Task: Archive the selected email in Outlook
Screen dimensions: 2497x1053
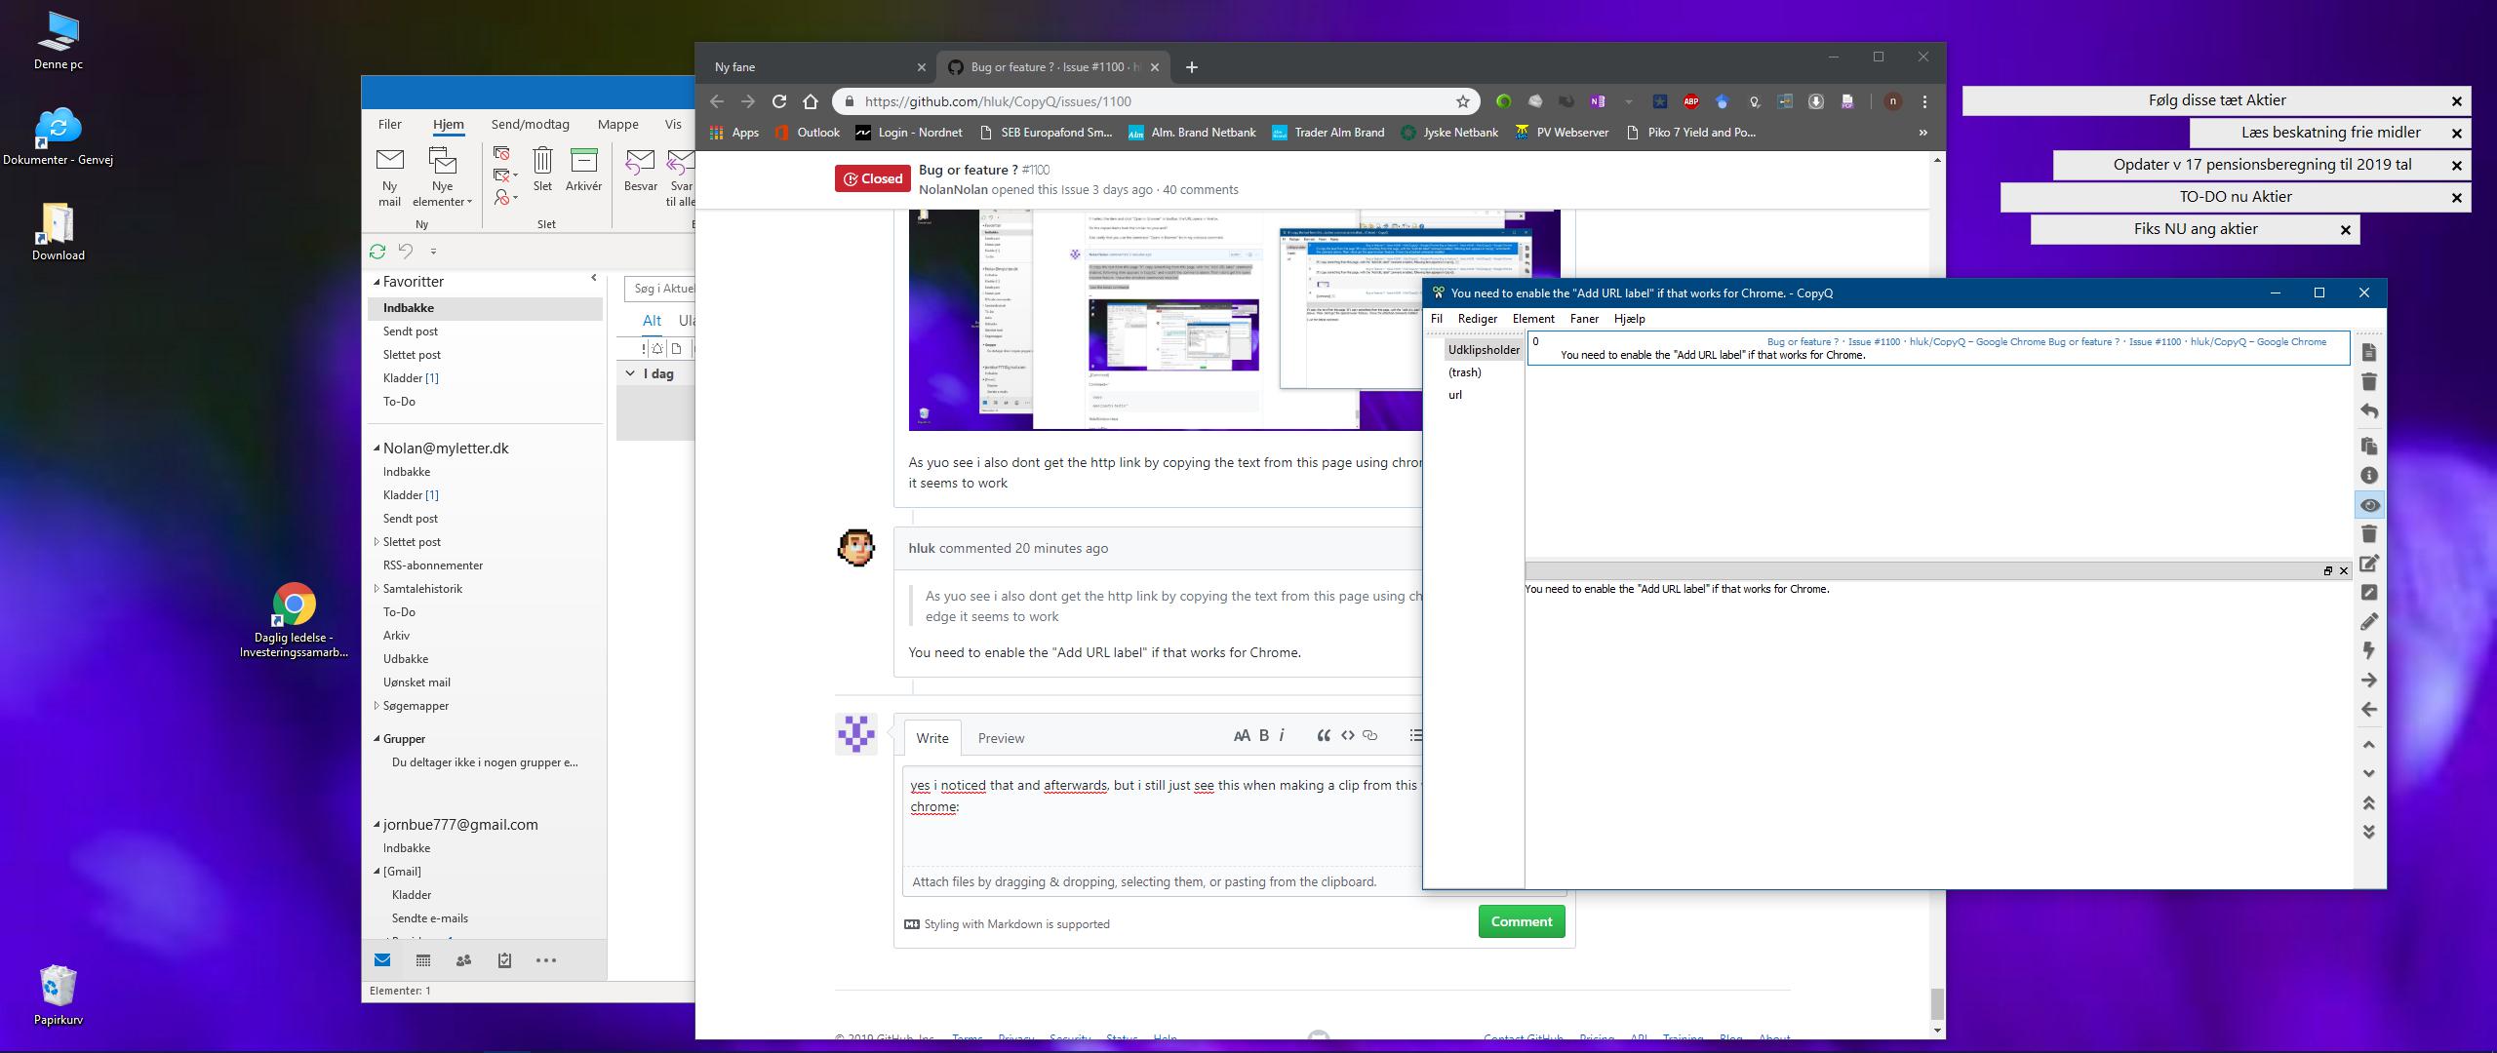Action: tap(582, 174)
